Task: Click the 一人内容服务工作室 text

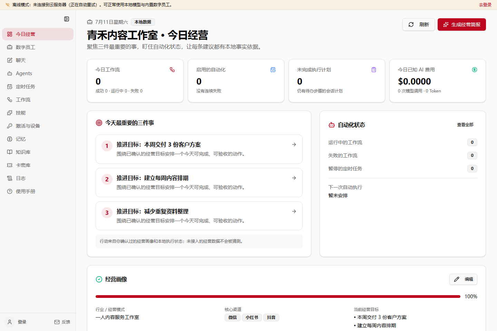Action: 117,317
